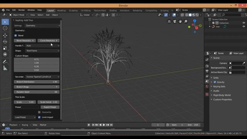Open the Handle Type Auto dropdown
This screenshot has width=247, height=139.
point(42,46)
